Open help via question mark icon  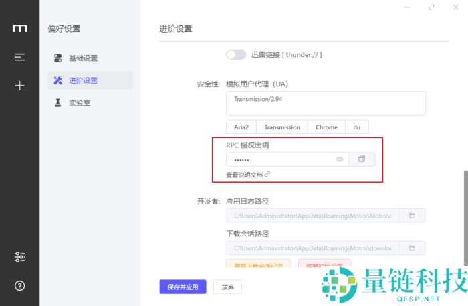pos(19,286)
